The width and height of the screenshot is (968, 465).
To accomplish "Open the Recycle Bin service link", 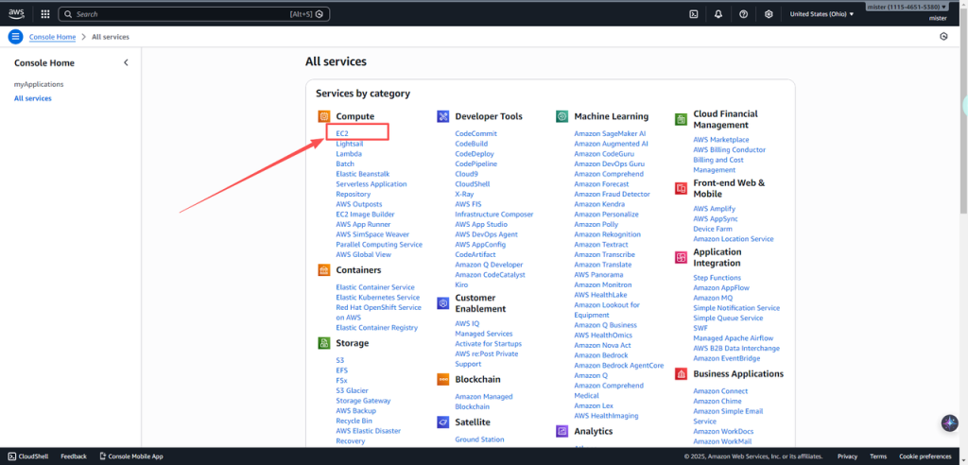I will pyautogui.click(x=354, y=421).
